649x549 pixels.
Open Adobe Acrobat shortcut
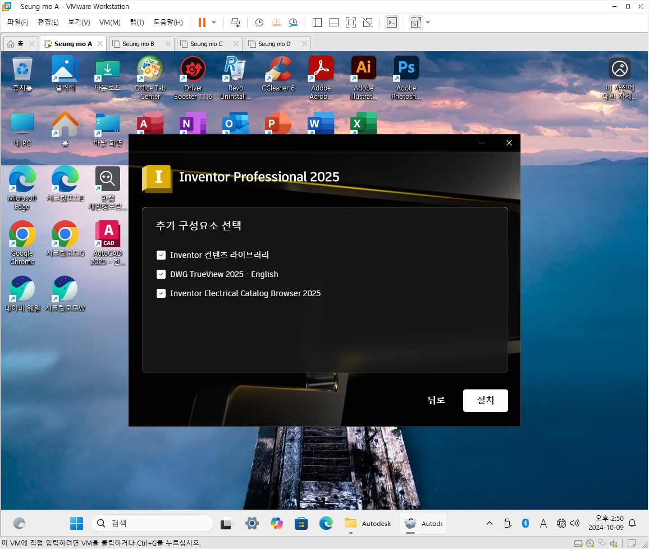(321, 78)
